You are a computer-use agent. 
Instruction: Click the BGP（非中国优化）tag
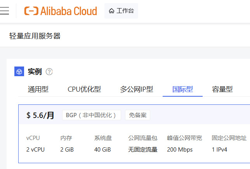tap(92, 115)
